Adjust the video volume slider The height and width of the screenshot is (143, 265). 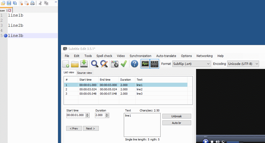point(235,142)
